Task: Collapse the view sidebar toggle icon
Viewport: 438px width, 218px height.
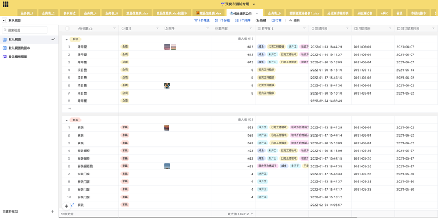Action: coord(4,20)
